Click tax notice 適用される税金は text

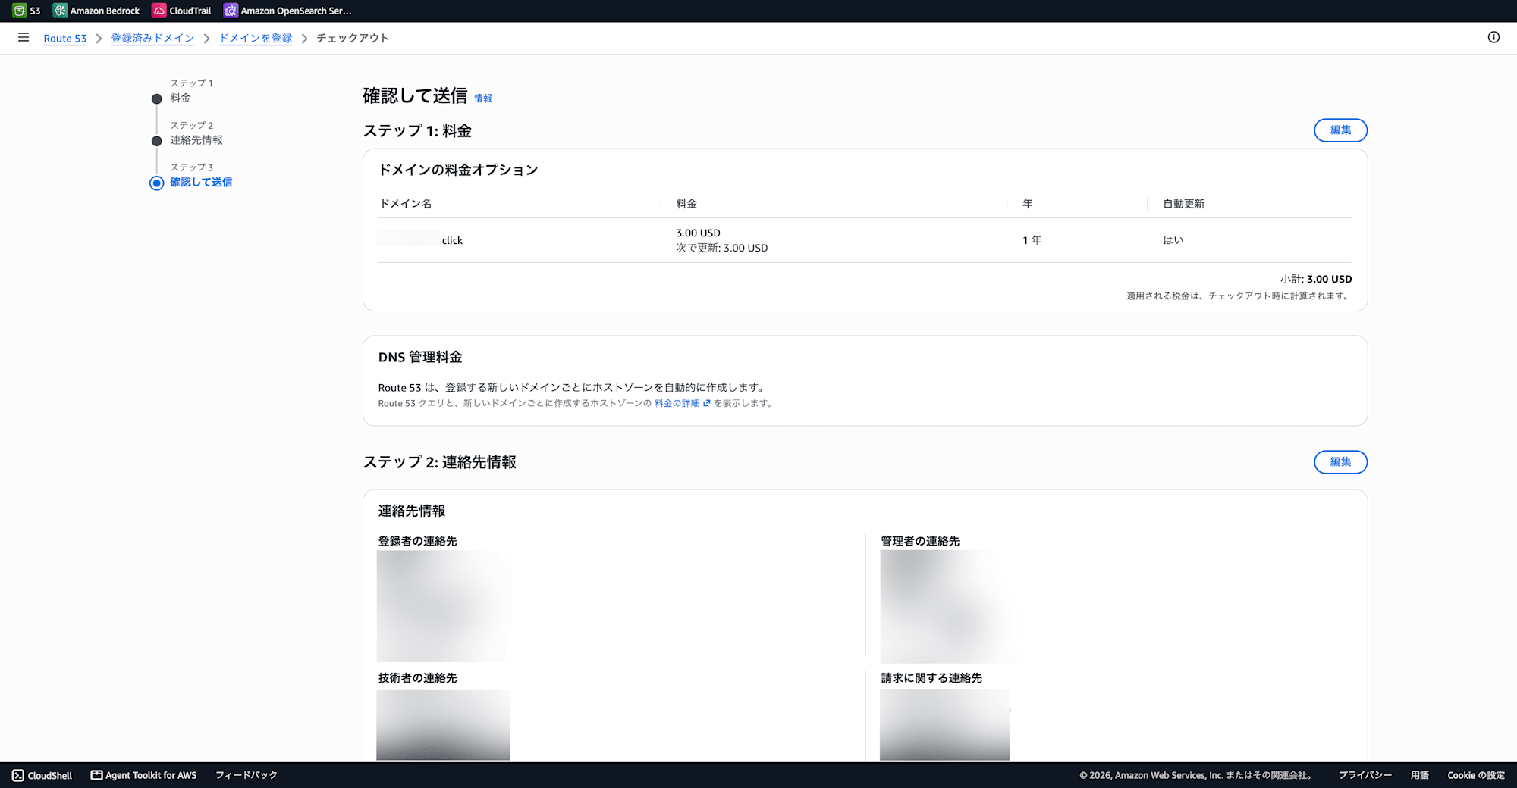point(1239,295)
